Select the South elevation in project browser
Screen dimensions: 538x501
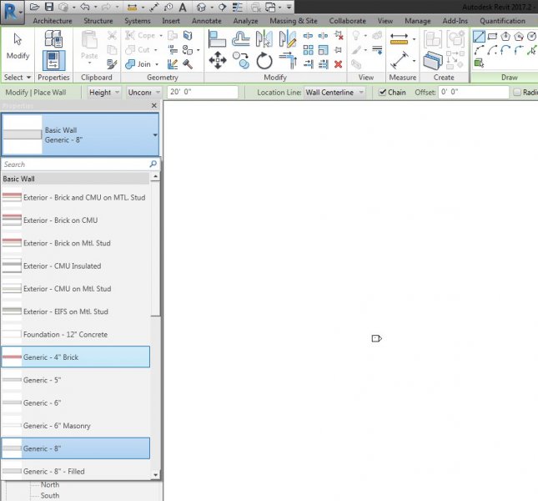pos(50,495)
